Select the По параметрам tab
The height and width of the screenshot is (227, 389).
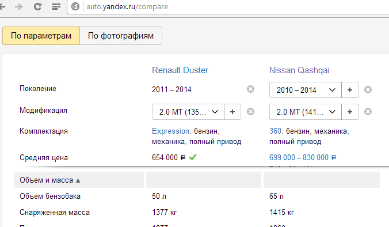pyautogui.click(x=41, y=36)
